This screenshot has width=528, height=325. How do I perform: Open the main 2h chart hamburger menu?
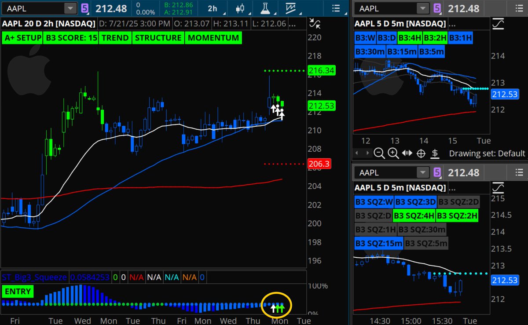(x=336, y=8)
